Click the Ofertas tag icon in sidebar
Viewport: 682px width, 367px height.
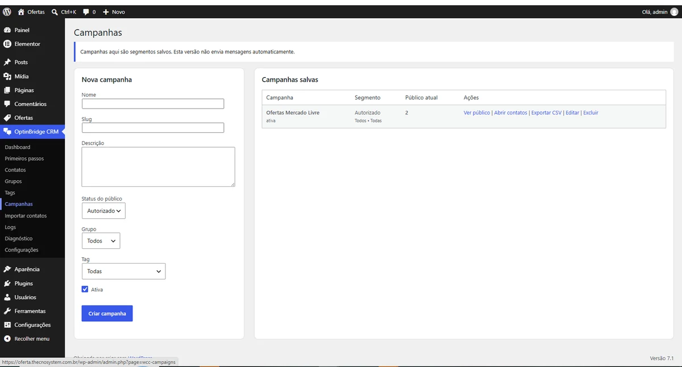click(x=7, y=118)
